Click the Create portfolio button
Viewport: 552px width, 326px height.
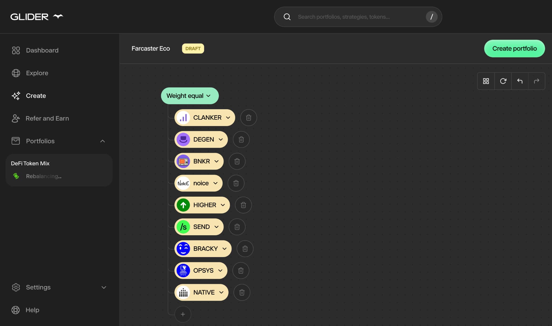click(514, 49)
